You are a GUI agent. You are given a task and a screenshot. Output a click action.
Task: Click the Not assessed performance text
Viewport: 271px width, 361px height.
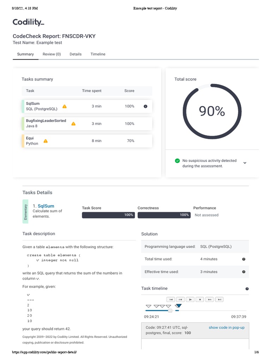(206, 215)
